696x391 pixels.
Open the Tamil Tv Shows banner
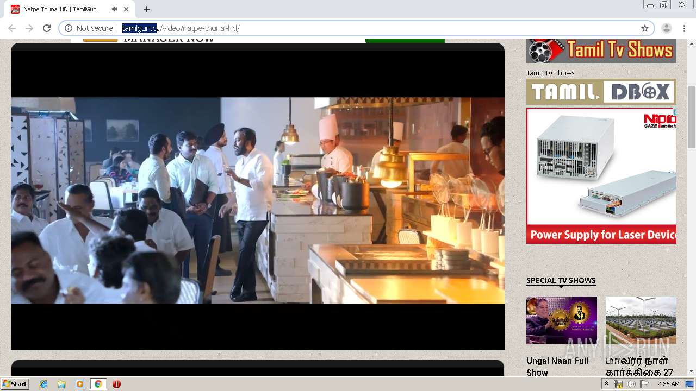click(x=601, y=51)
